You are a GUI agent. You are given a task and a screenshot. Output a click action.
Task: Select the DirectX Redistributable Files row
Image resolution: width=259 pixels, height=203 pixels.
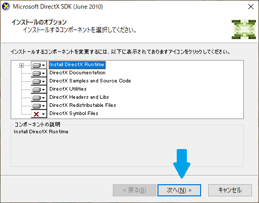pyautogui.click(x=83, y=105)
